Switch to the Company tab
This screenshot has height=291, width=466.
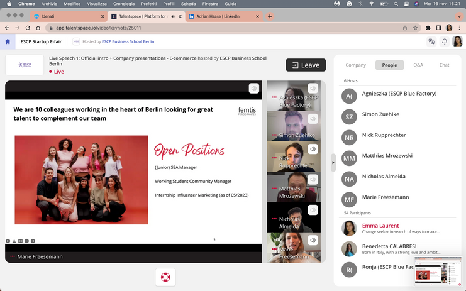pos(355,65)
